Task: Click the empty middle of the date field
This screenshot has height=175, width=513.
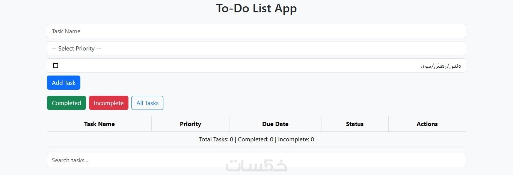Action: 240,66
